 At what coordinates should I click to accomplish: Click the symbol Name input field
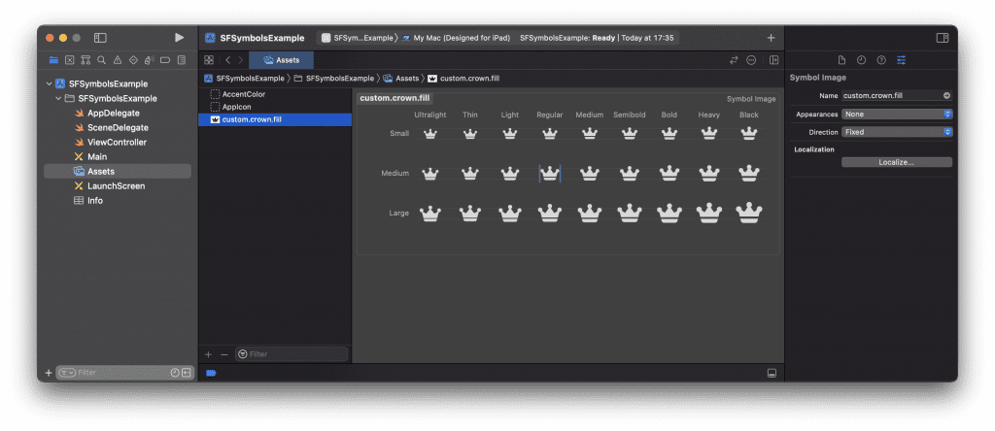[897, 96]
